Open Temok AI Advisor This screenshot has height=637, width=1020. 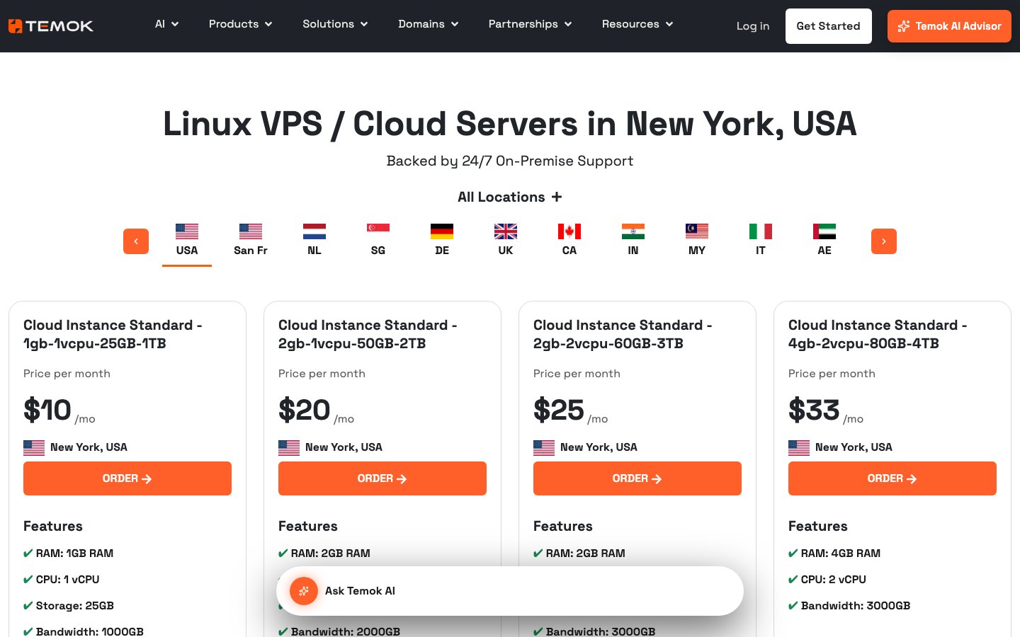point(949,26)
